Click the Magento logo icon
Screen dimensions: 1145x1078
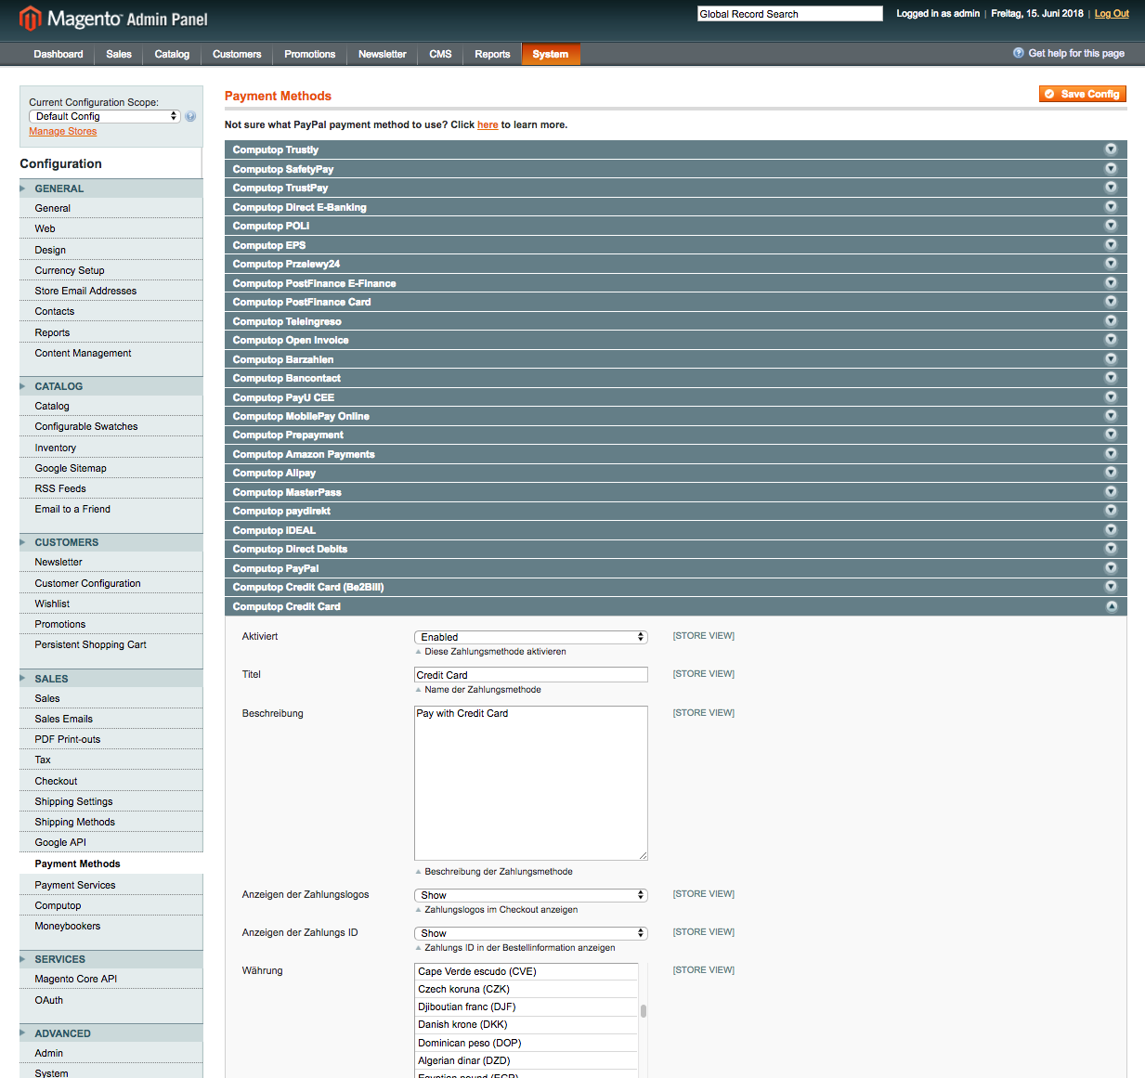(31, 19)
